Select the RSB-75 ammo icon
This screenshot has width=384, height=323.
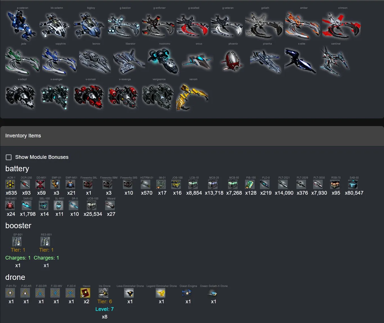335,184
